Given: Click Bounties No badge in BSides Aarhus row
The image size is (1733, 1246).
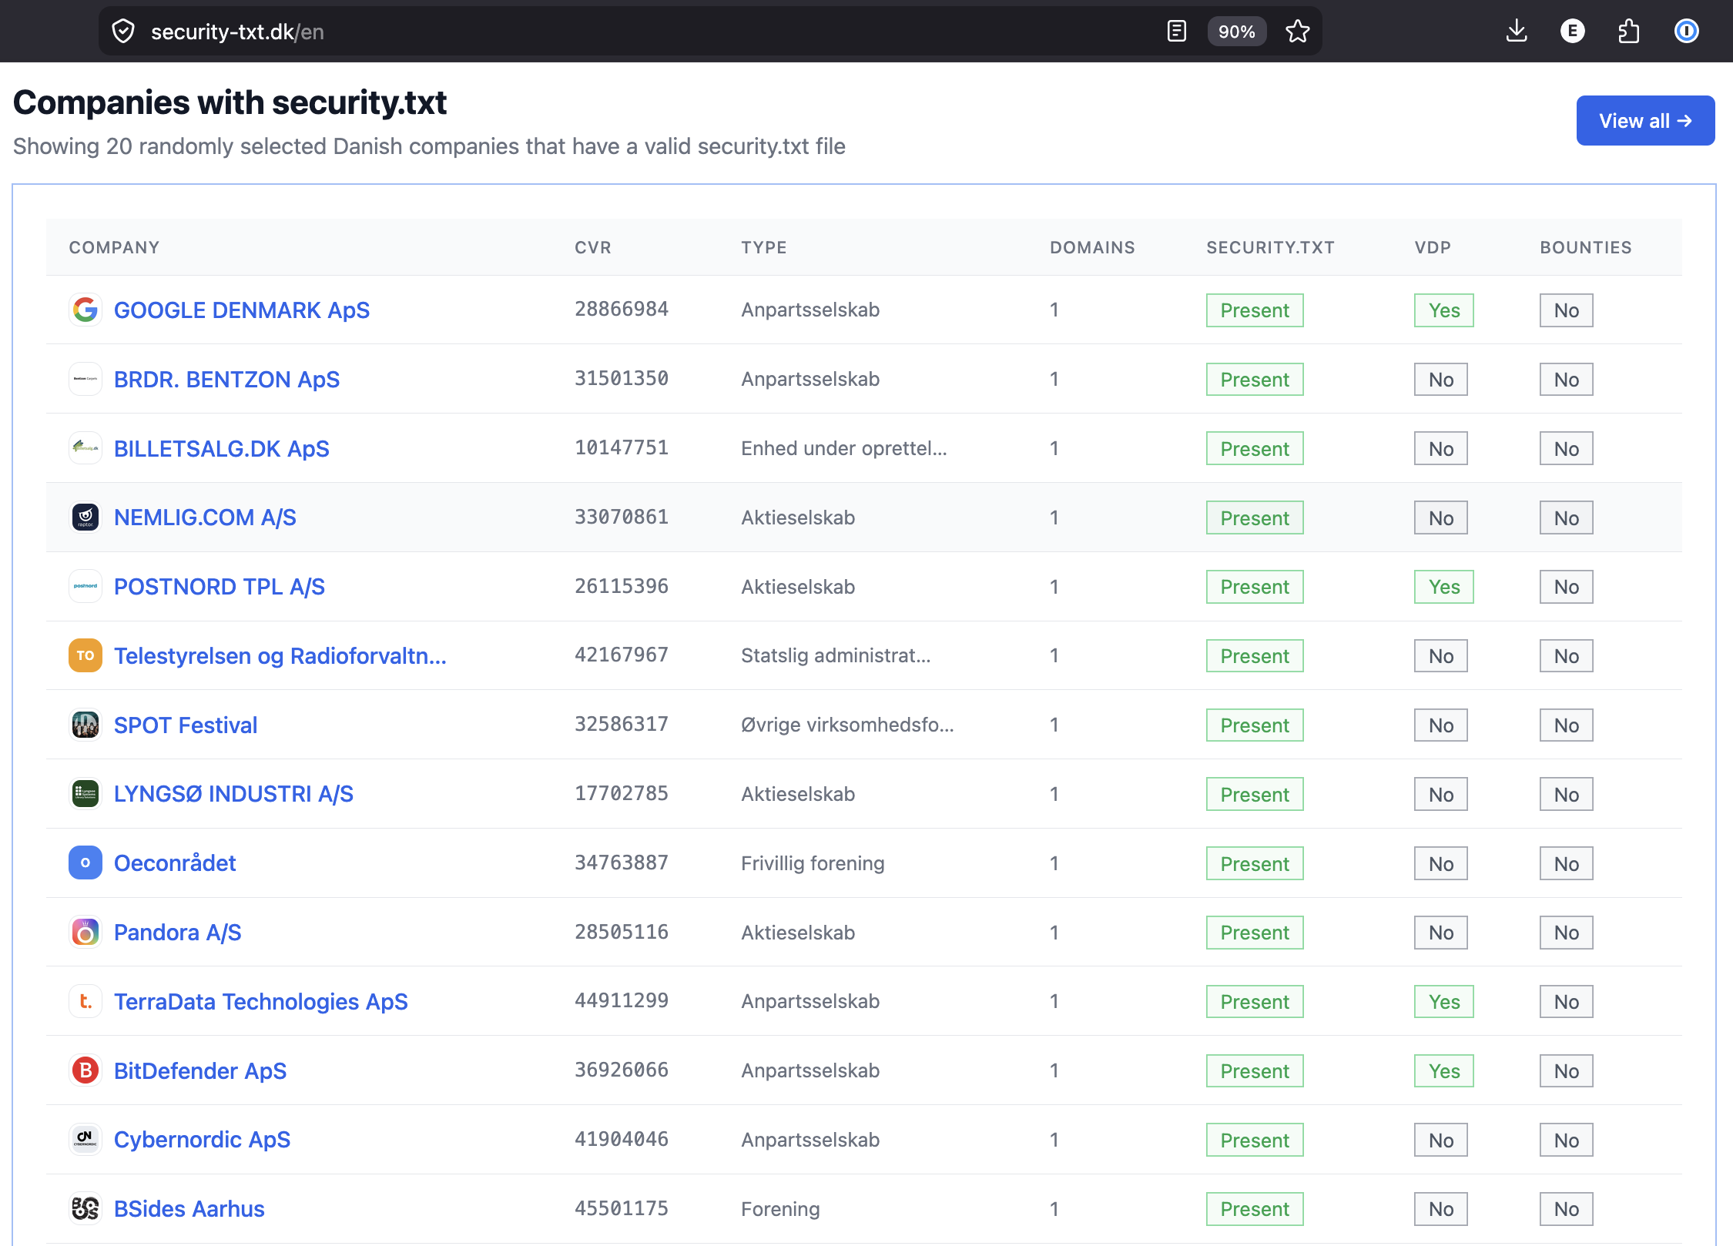Looking at the screenshot, I should click(x=1567, y=1209).
